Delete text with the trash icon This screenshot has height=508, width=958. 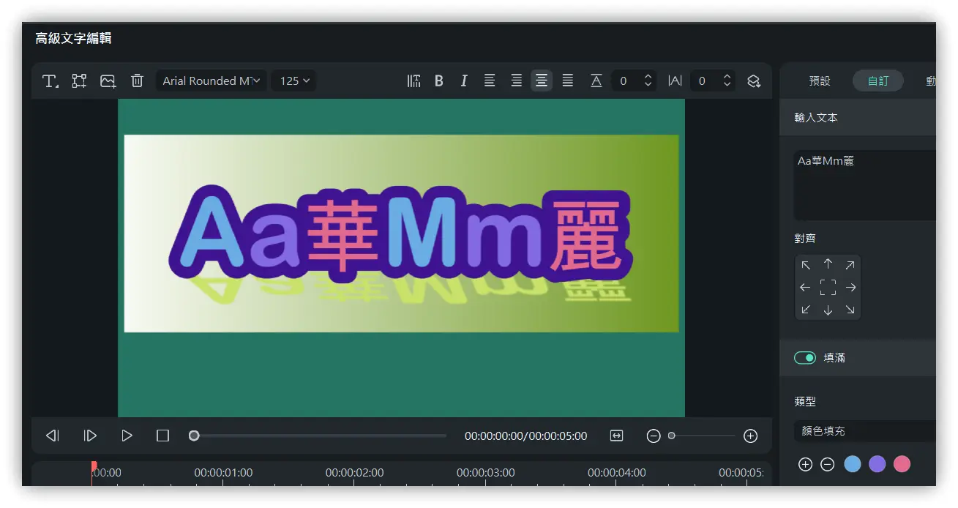[x=137, y=81]
